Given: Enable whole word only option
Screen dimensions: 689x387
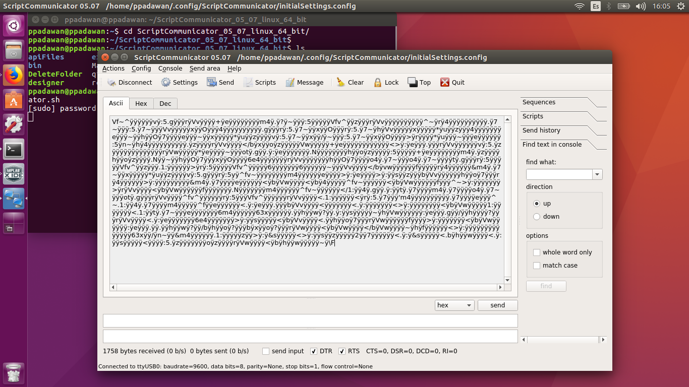Looking at the screenshot, I should click(x=537, y=252).
